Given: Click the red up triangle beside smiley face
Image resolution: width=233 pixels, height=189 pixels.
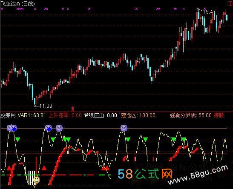Looking at the screenshot, I should click(x=44, y=168).
